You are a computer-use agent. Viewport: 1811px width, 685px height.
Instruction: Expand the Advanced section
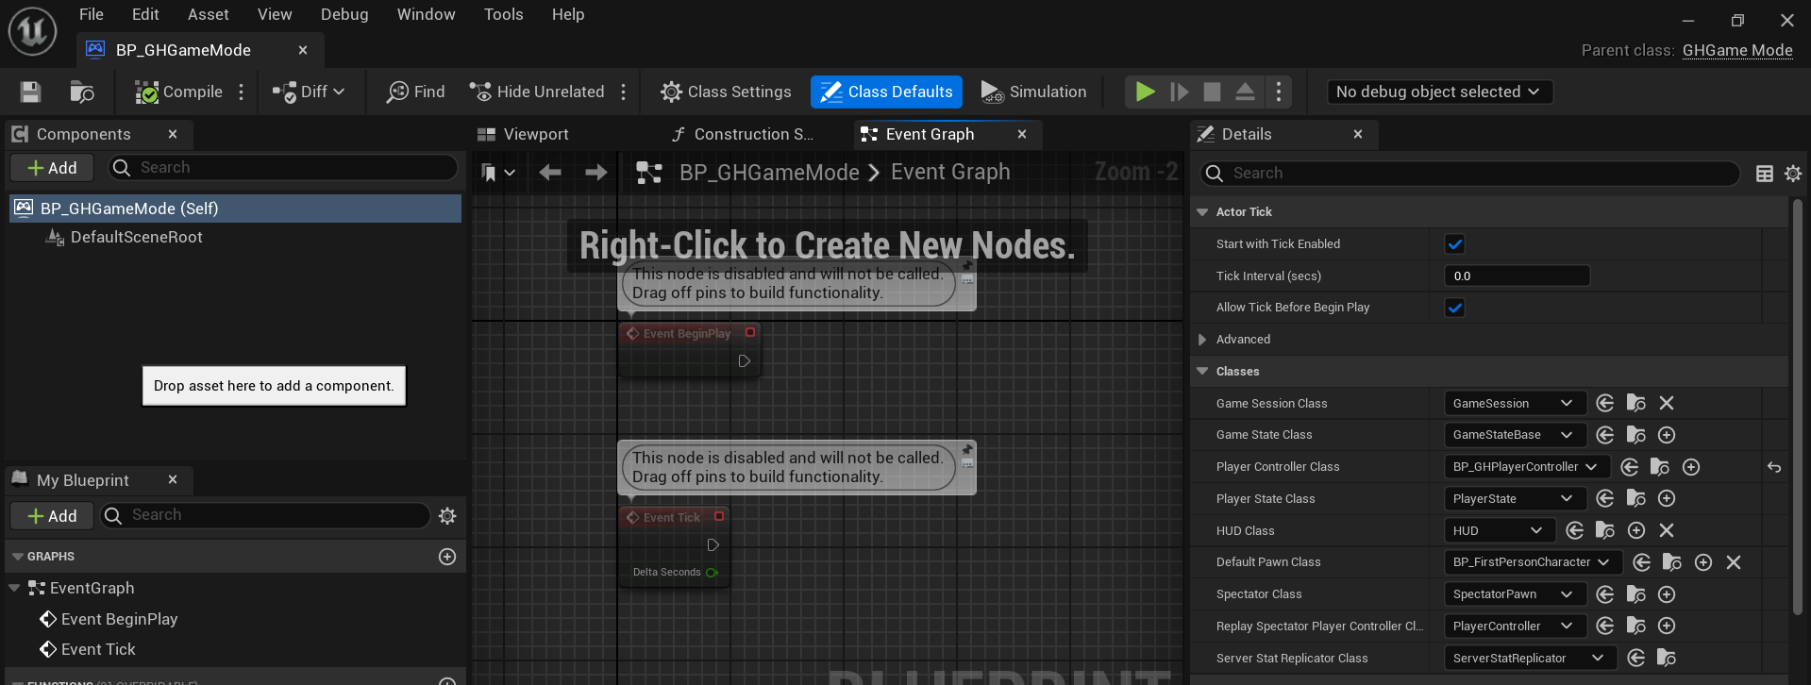click(1202, 339)
